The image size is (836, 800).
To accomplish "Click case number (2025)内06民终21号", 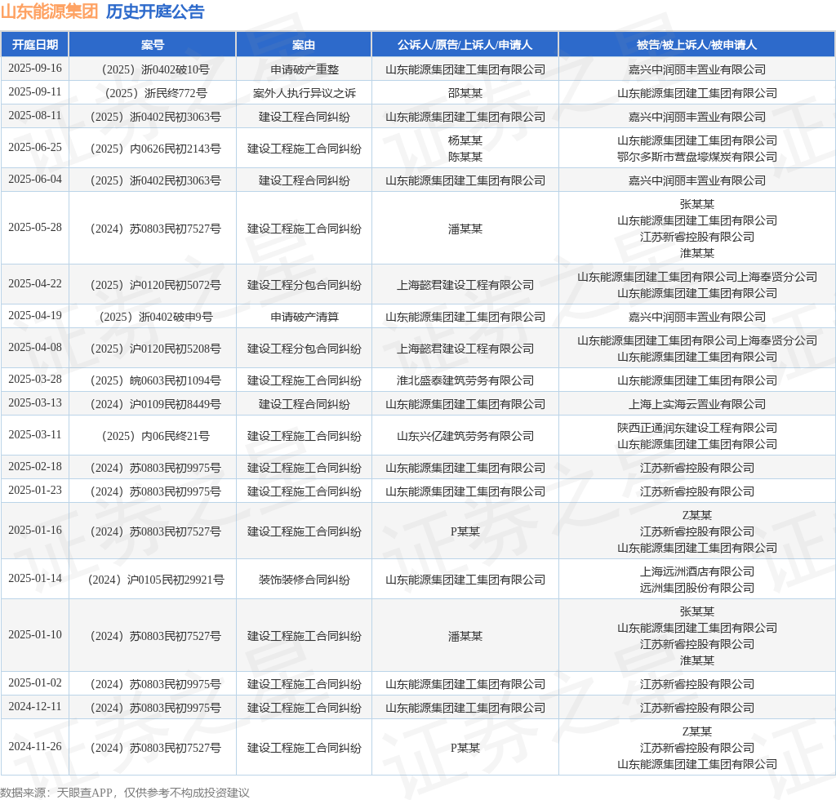I will pyautogui.click(x=153, y=436).
